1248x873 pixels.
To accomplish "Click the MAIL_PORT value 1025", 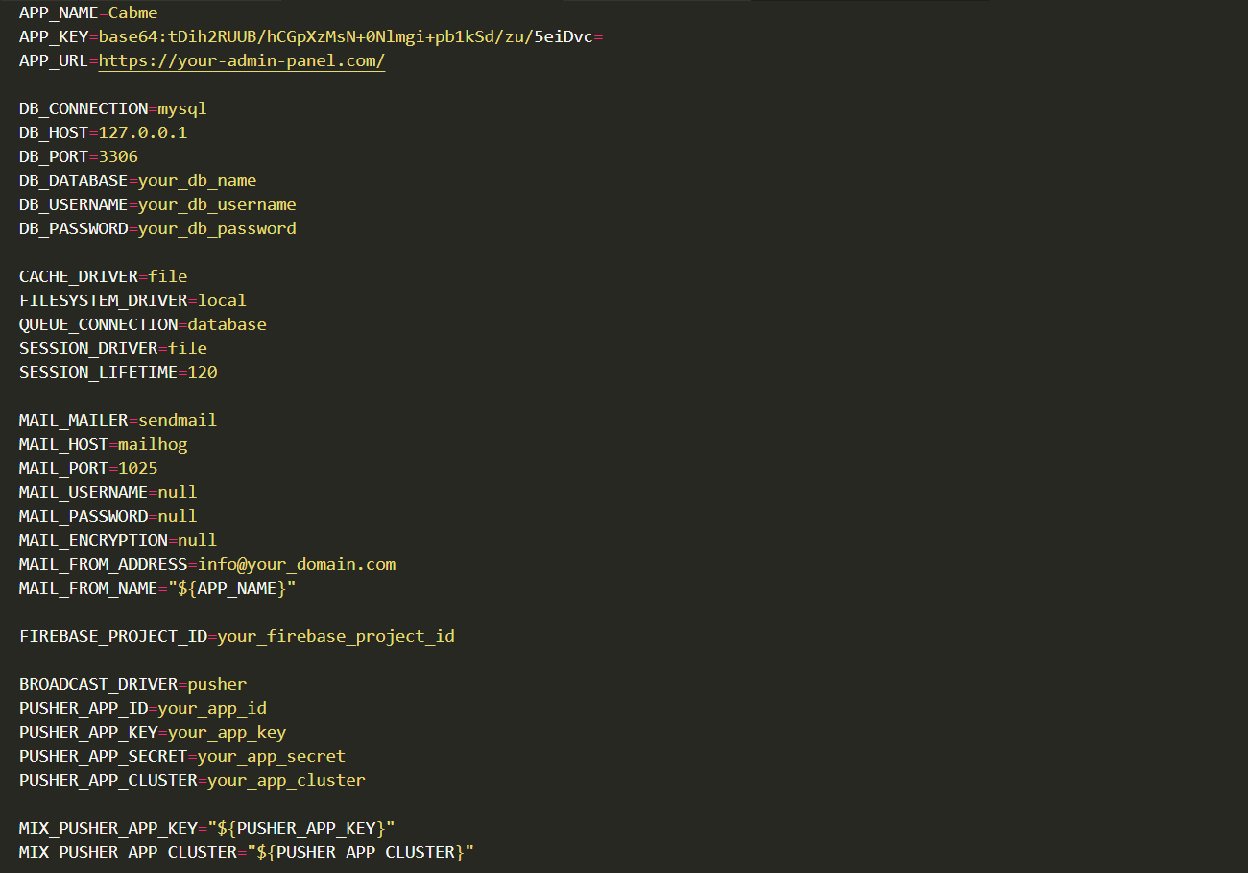I will [138, 469].
